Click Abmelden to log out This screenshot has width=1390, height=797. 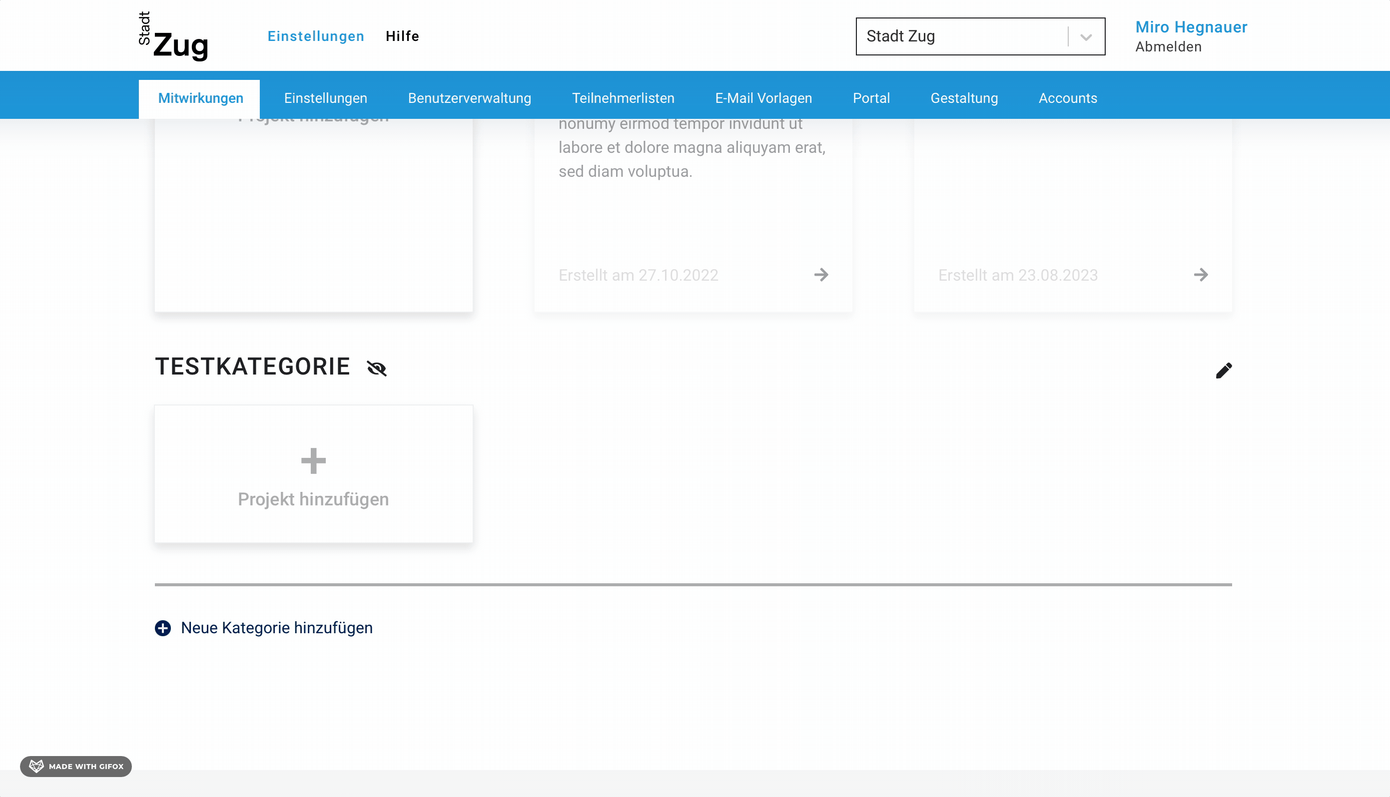point(1168,47)
